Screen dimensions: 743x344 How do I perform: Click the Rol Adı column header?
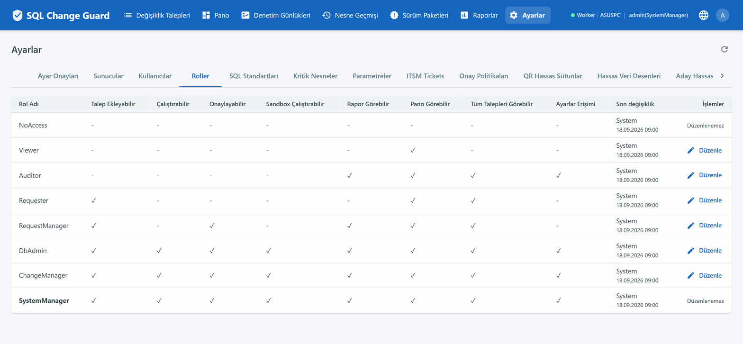coord(28,104)
